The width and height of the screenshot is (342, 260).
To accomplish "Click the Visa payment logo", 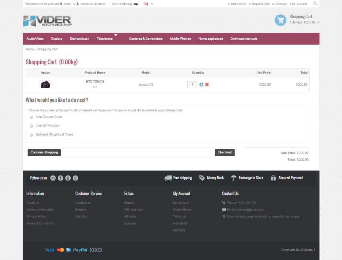I will coord(50,250).
